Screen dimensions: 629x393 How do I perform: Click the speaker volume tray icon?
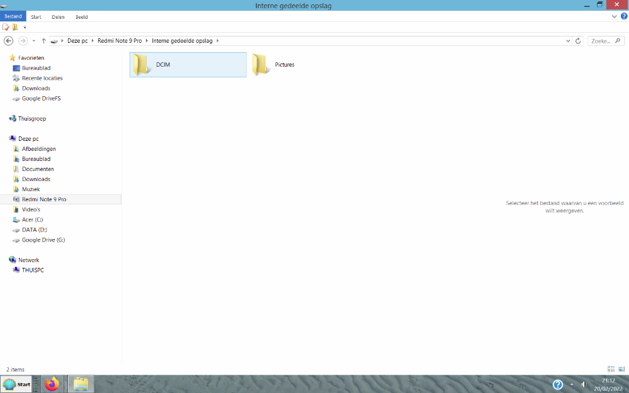[584, 384]
